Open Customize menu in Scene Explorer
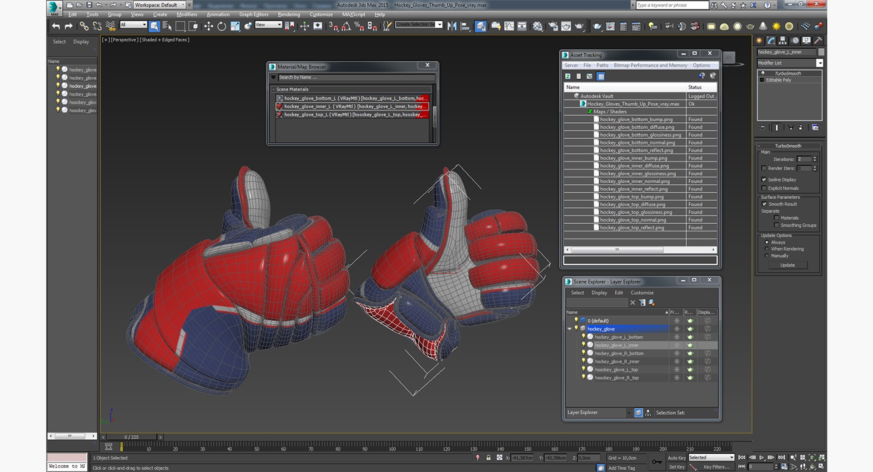The width and height of the screenshot is (873, 472). point(642,293)
